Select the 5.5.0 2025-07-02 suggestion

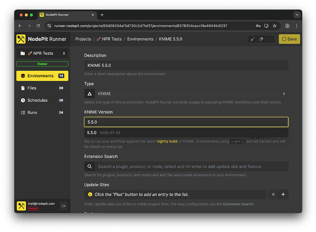[x=186, y=133]
